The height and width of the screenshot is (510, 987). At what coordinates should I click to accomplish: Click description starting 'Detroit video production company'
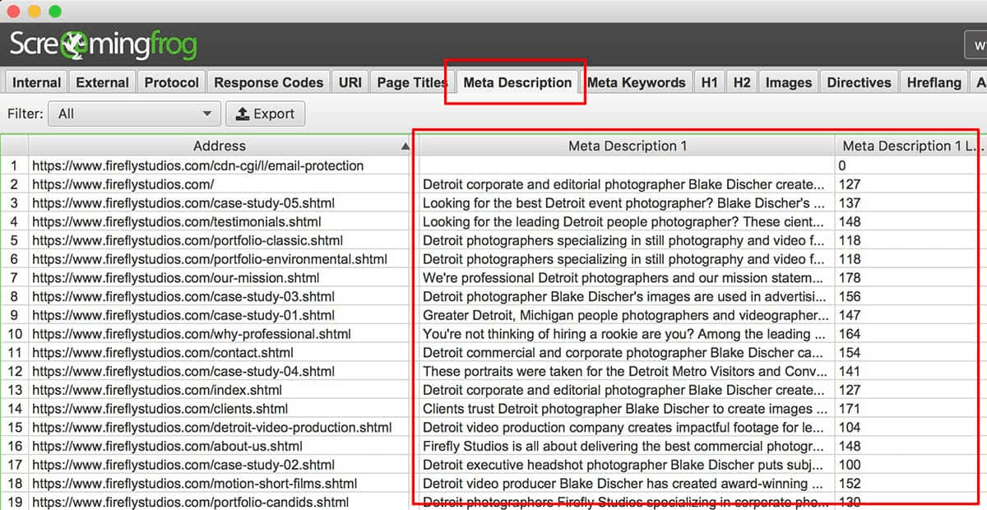[x=623, y=428]
